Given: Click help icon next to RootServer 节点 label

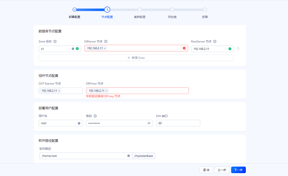Looking at the screenshot, I should click(x=215, y=41).
